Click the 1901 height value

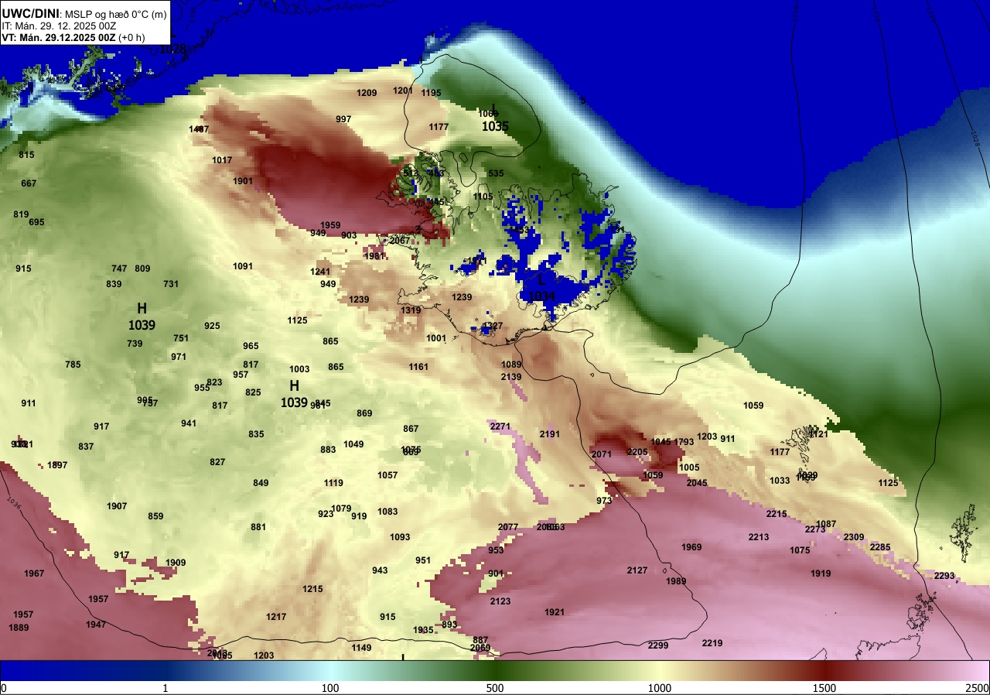pyautogui.click(x=243, y=181)
